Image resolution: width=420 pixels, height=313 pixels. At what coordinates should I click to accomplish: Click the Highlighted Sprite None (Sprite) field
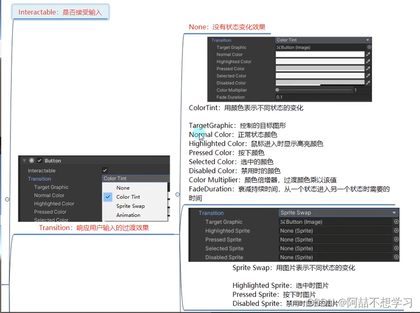pyautogui.click(x=336, y=231)
